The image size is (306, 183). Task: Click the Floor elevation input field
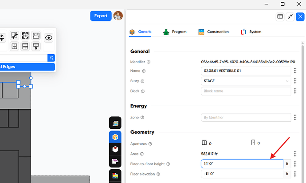[242, 174]
